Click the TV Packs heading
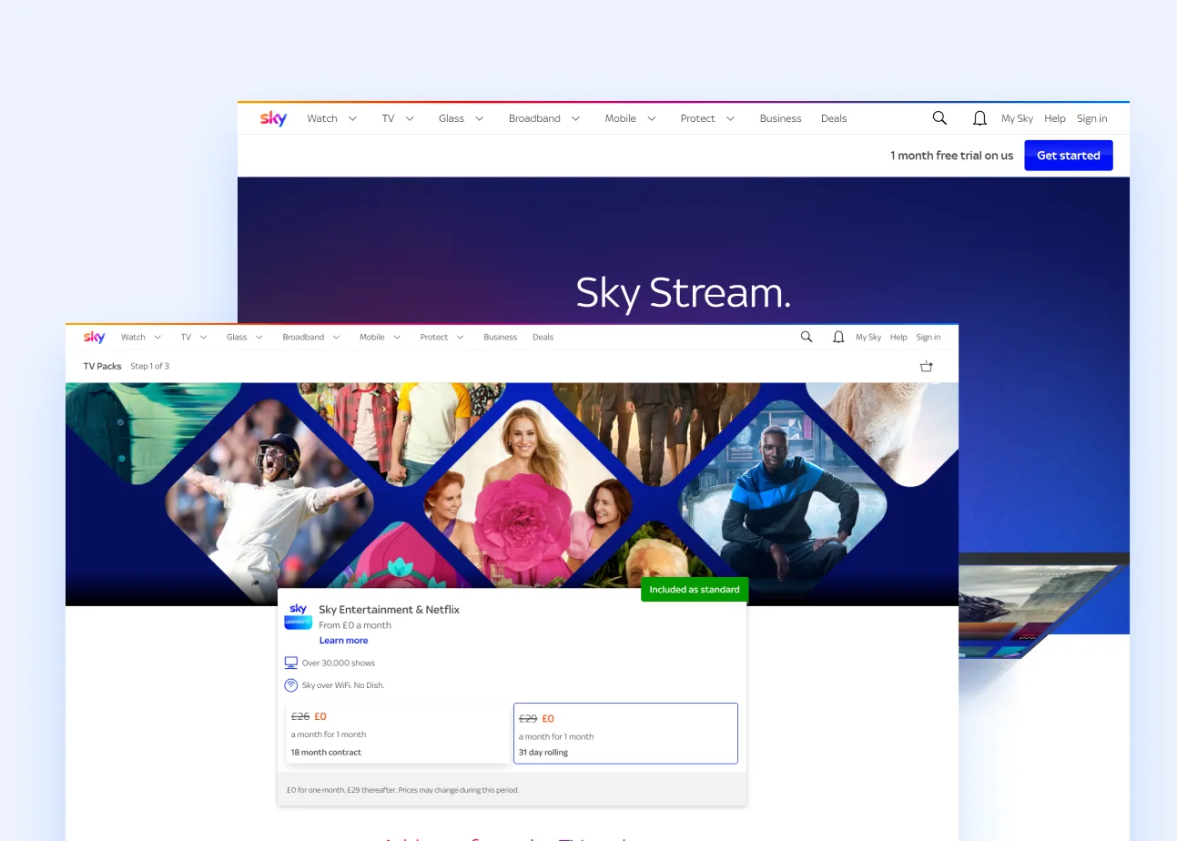The height and width of the screenshot is (841, 1177). [x=102, y=366]
